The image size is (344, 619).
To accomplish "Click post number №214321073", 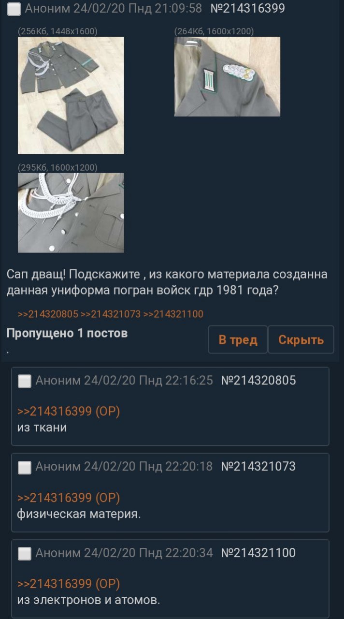I will coord(258,467).
